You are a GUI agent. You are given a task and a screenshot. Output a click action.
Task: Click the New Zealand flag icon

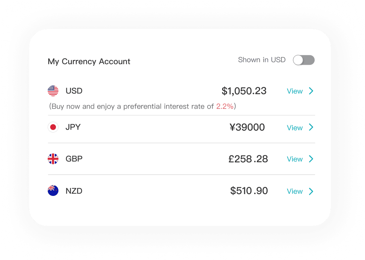coord(53,190)
